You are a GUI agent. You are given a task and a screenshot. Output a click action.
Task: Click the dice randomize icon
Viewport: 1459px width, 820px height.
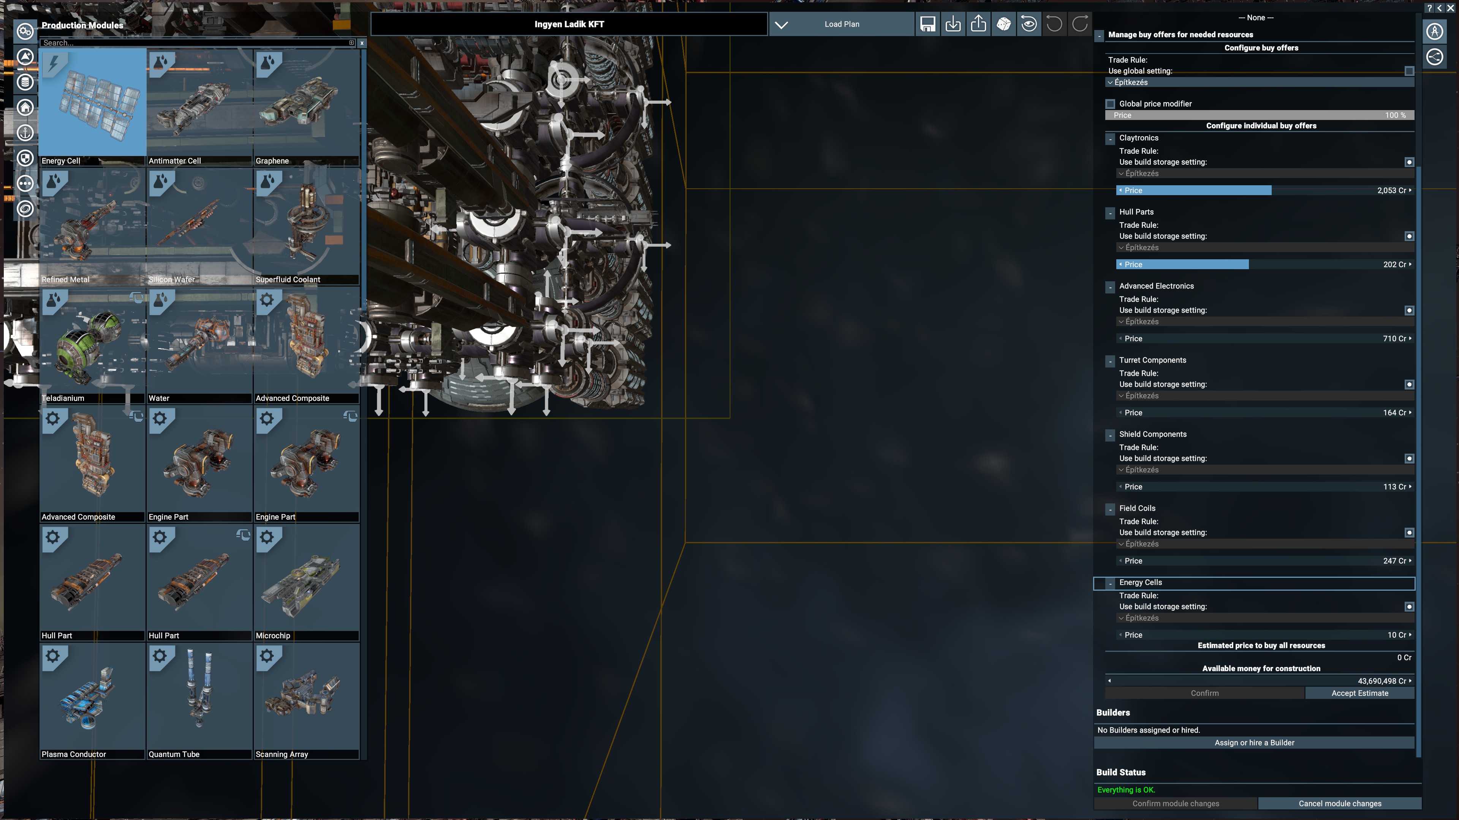point(1003,24)
